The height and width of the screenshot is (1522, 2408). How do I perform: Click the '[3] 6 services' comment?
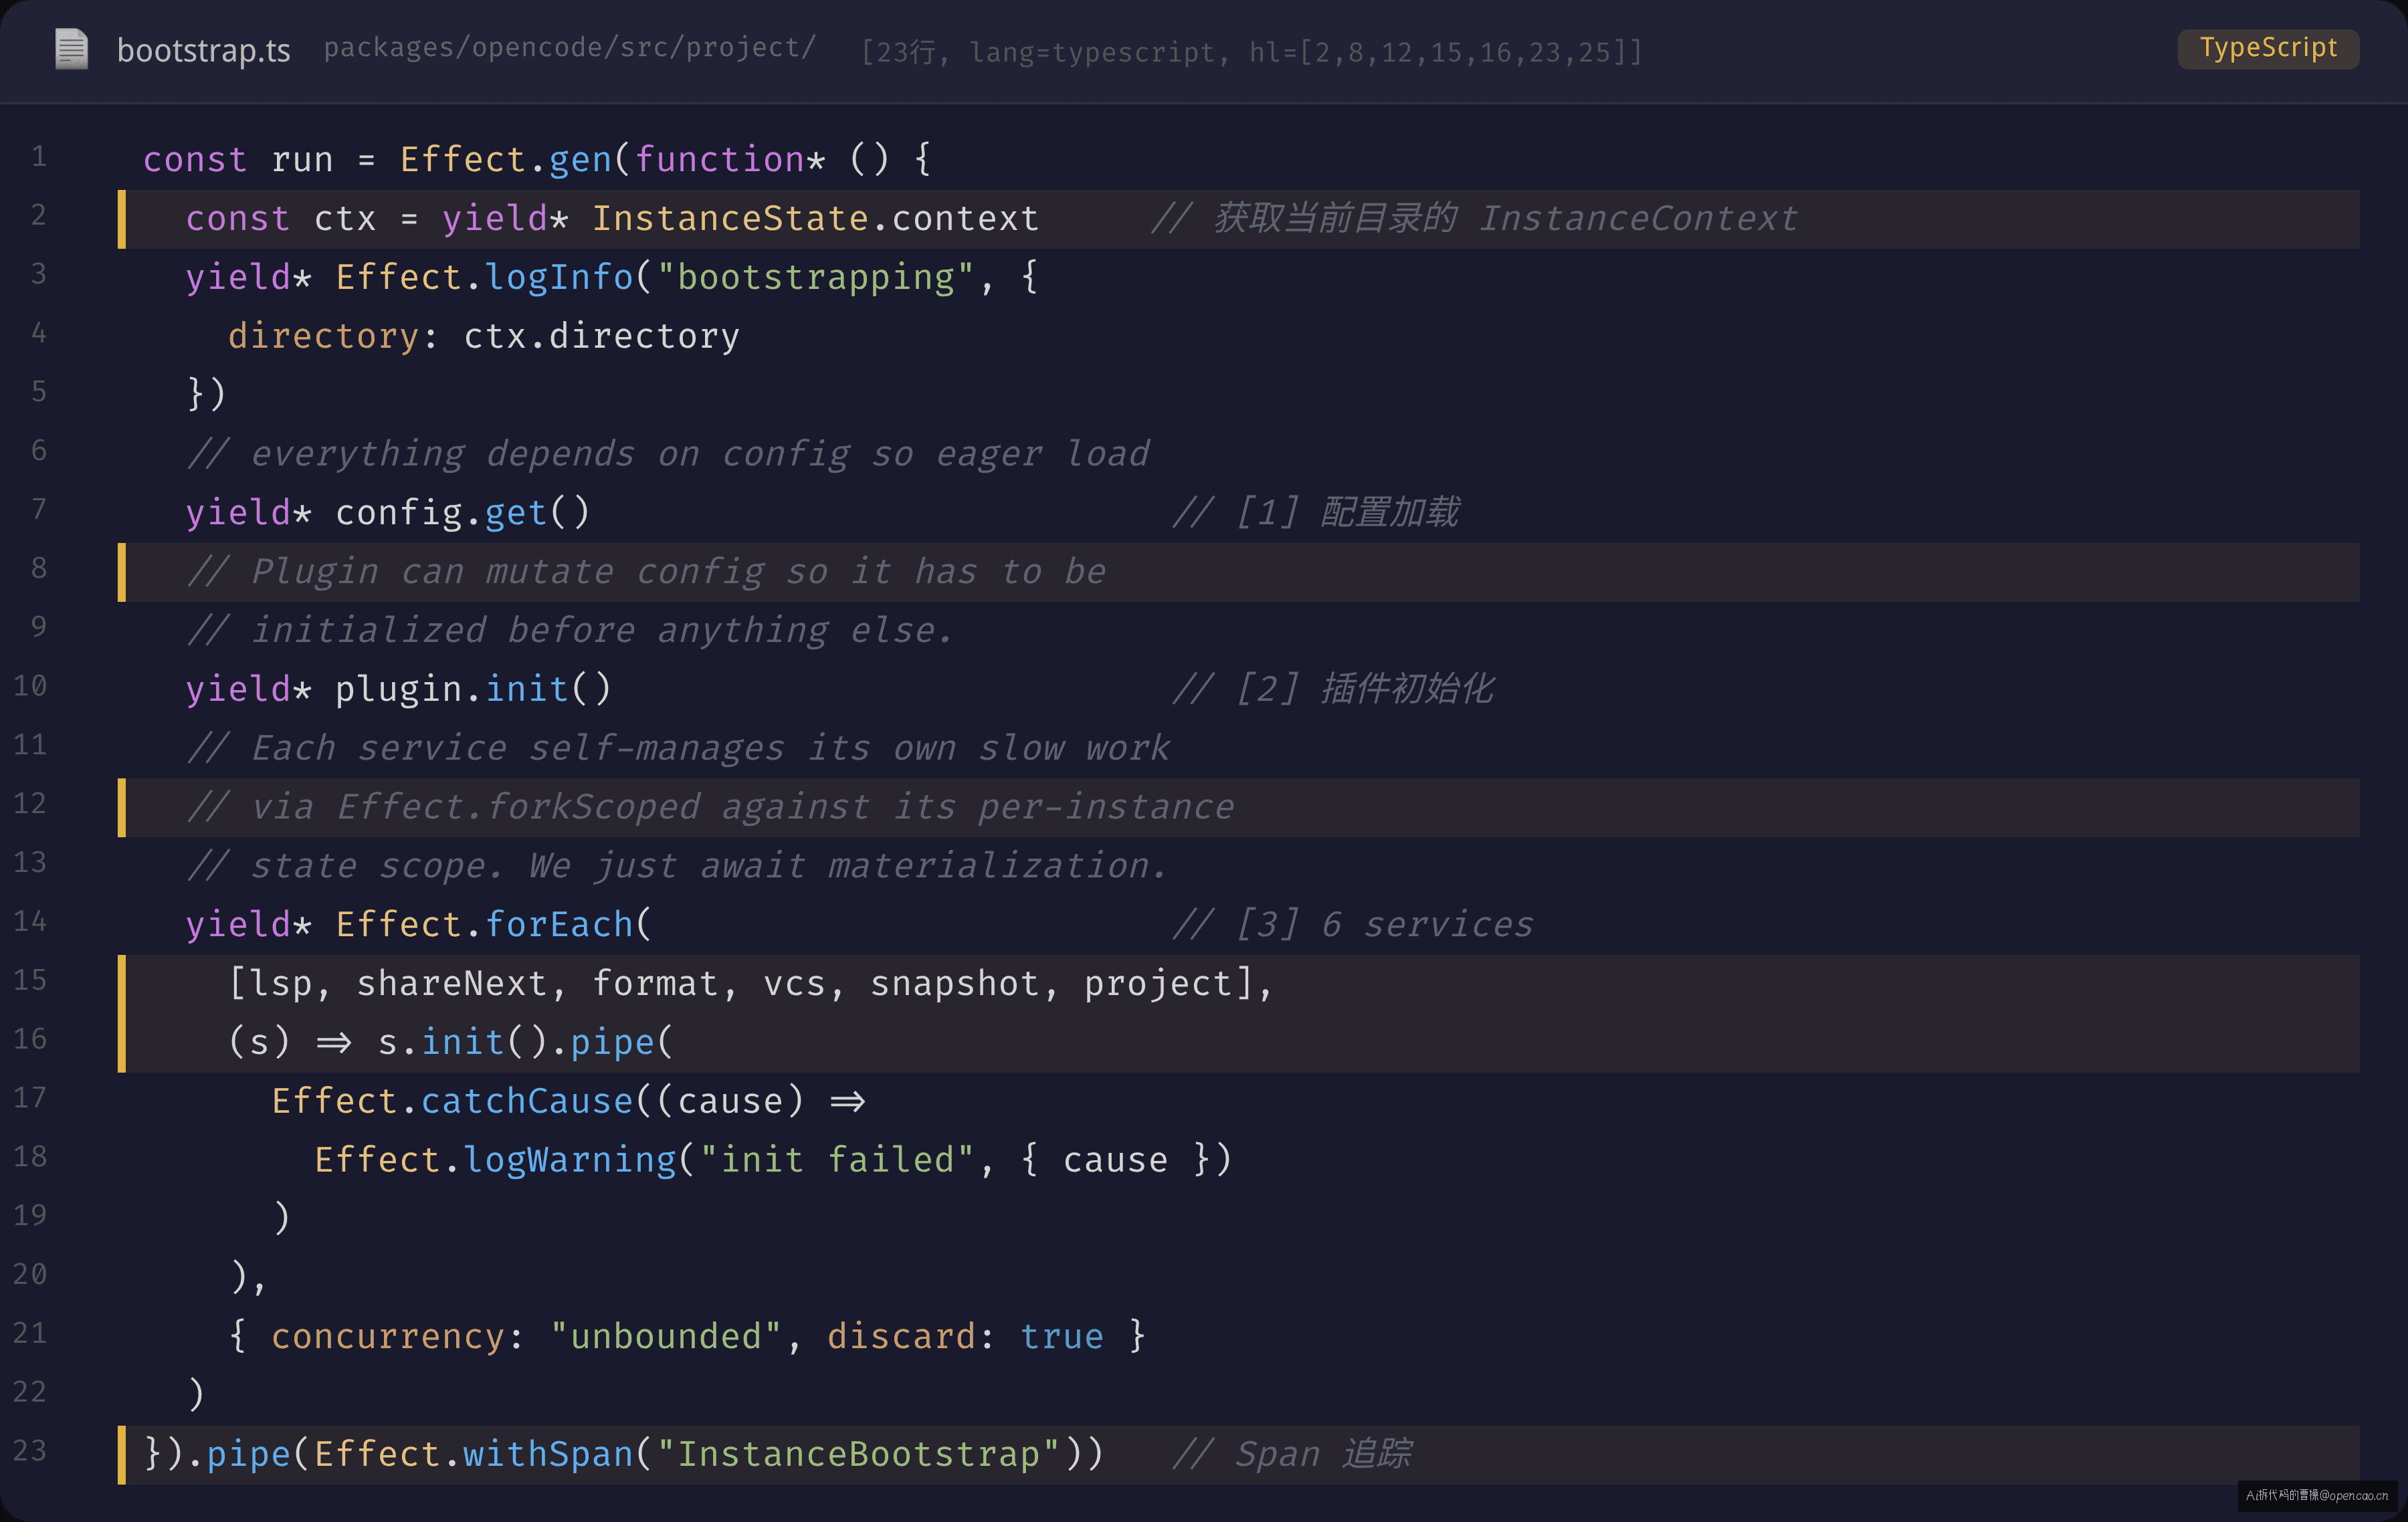click(x=1353, y=925)
